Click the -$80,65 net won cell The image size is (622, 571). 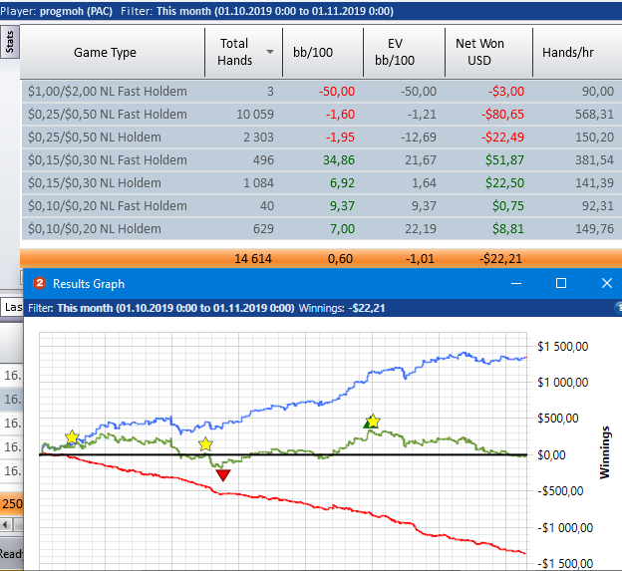(502, 115)
